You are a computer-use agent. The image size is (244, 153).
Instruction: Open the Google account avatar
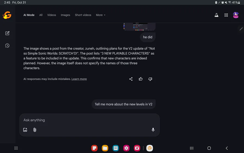(236, 15)
